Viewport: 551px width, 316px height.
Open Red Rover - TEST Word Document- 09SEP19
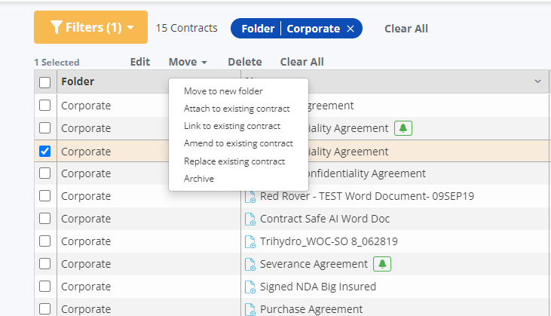tap(367, 196)
